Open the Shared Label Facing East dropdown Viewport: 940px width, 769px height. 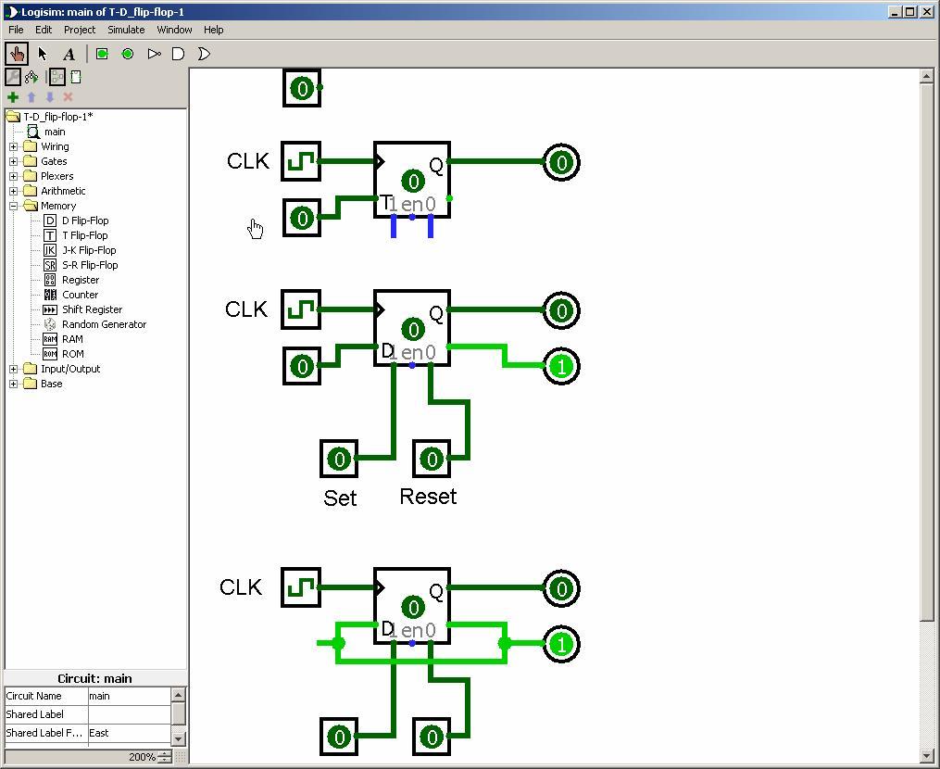point(130,733)
